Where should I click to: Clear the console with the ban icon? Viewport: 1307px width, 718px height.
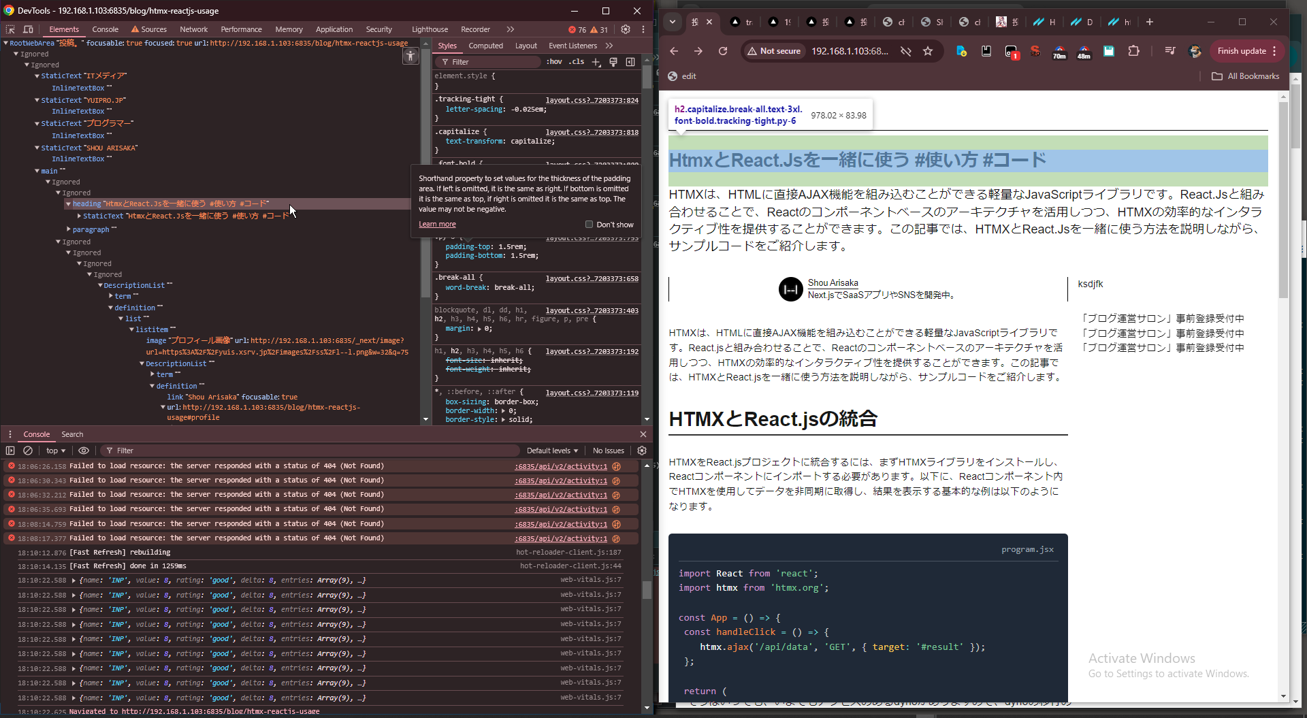click(x=27, y=451)
